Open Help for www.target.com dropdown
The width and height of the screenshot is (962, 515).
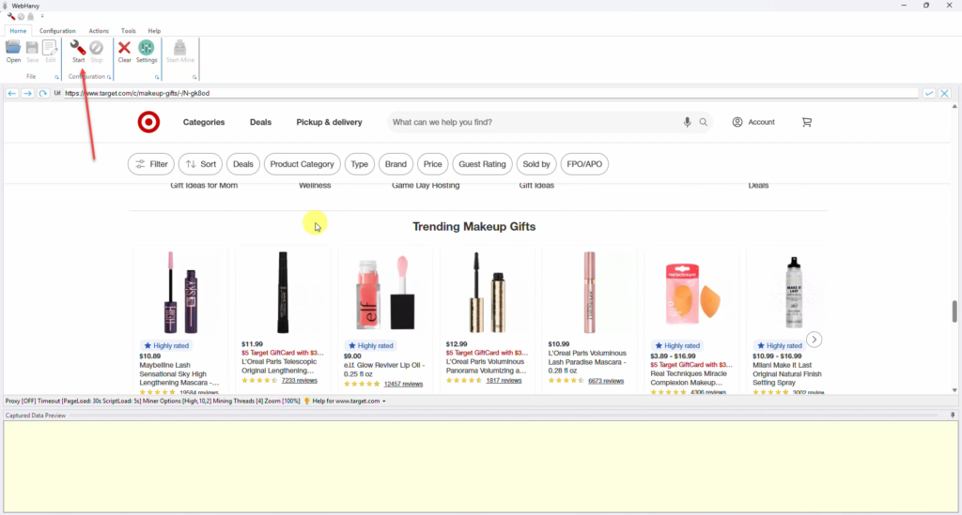(349, 401)
